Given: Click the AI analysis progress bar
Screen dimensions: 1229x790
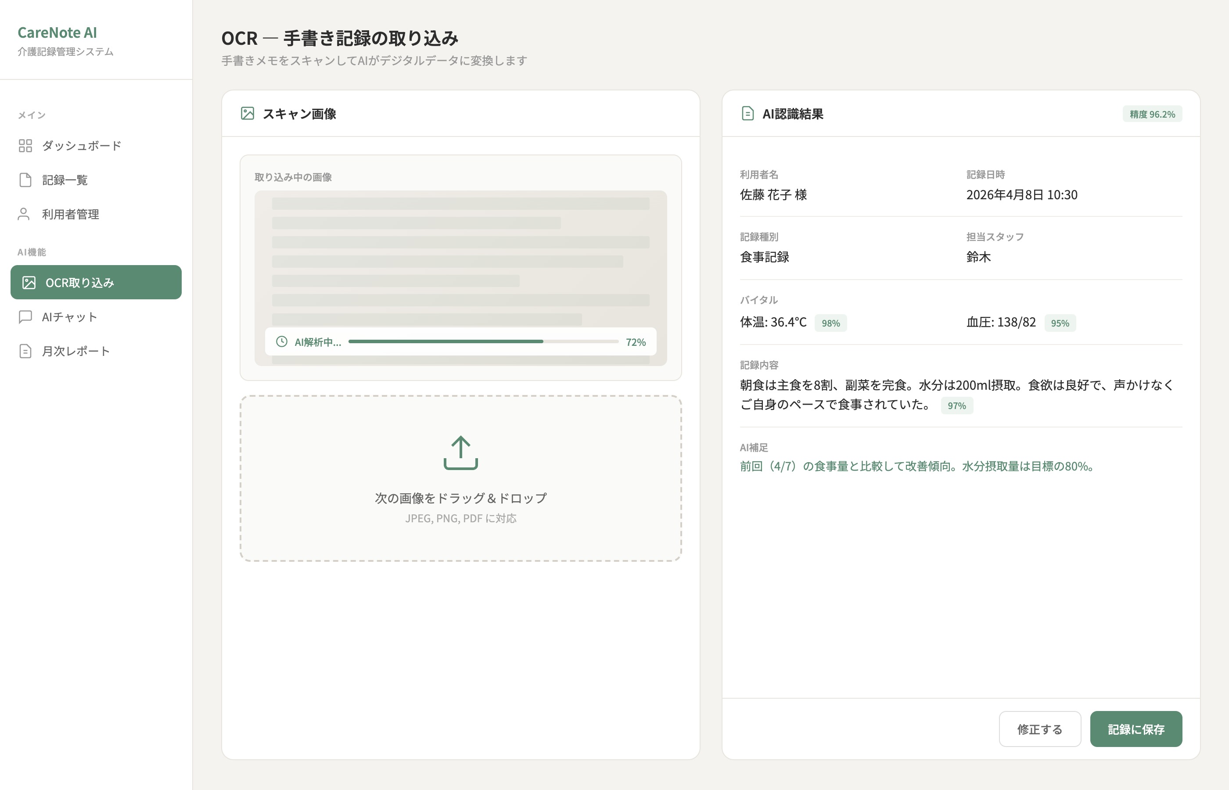Looking at the screenshot, I should pos(483,341).
